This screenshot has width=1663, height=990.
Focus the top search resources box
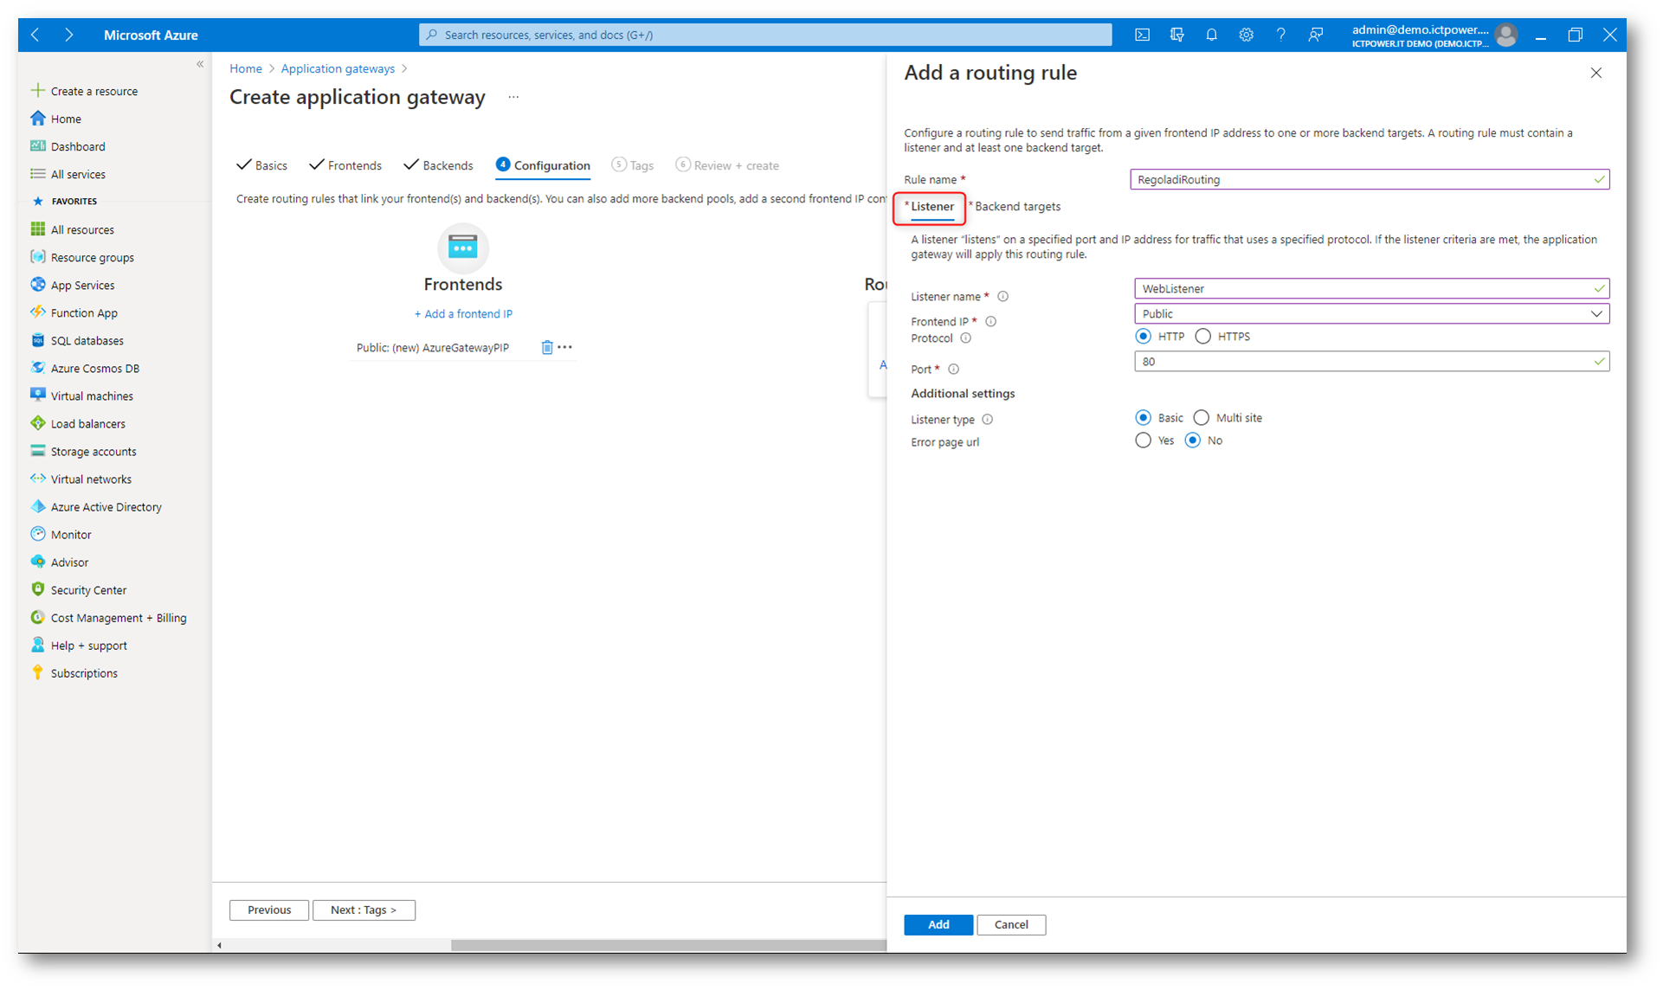pyautogui.click(x=765, y=35)
